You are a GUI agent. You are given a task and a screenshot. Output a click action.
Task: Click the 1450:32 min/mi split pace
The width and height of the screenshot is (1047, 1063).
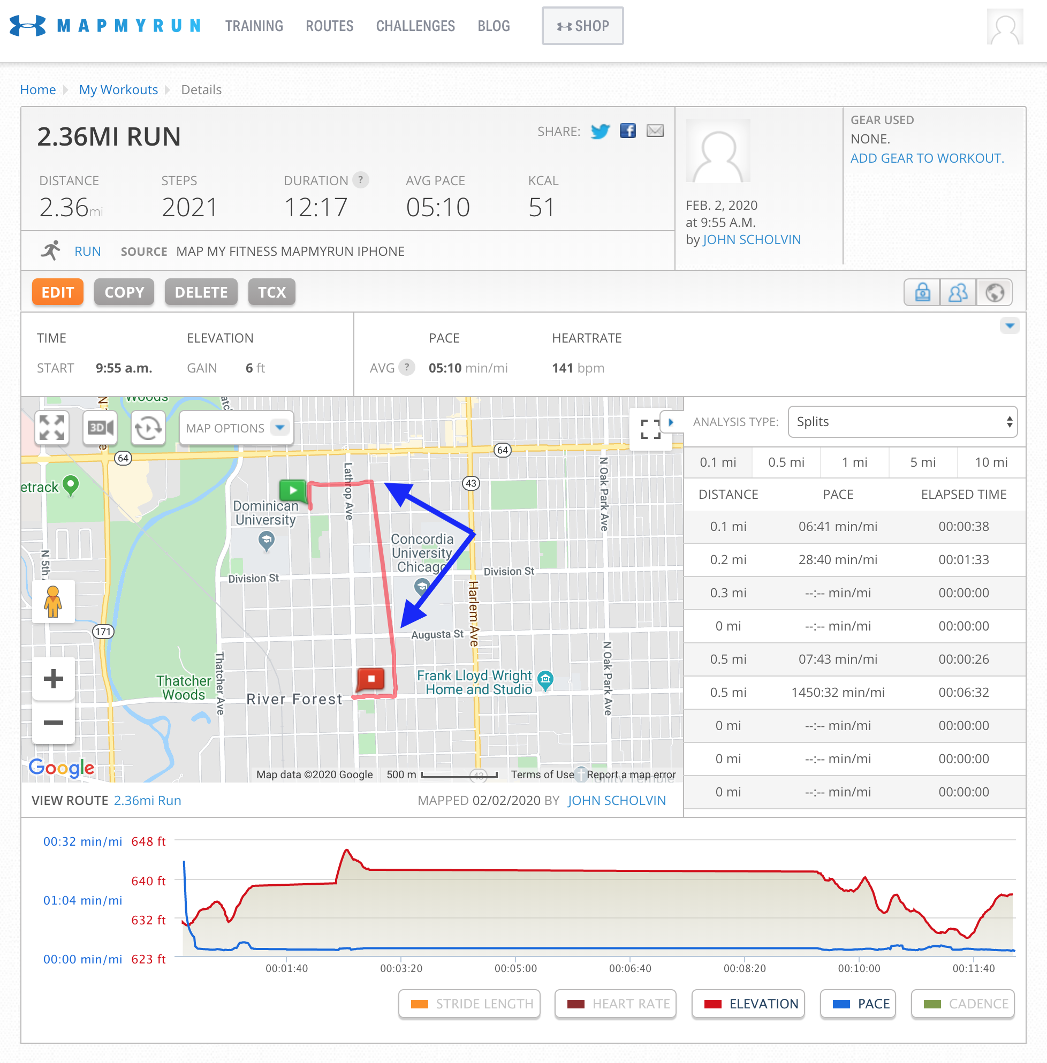pos(838,692)
